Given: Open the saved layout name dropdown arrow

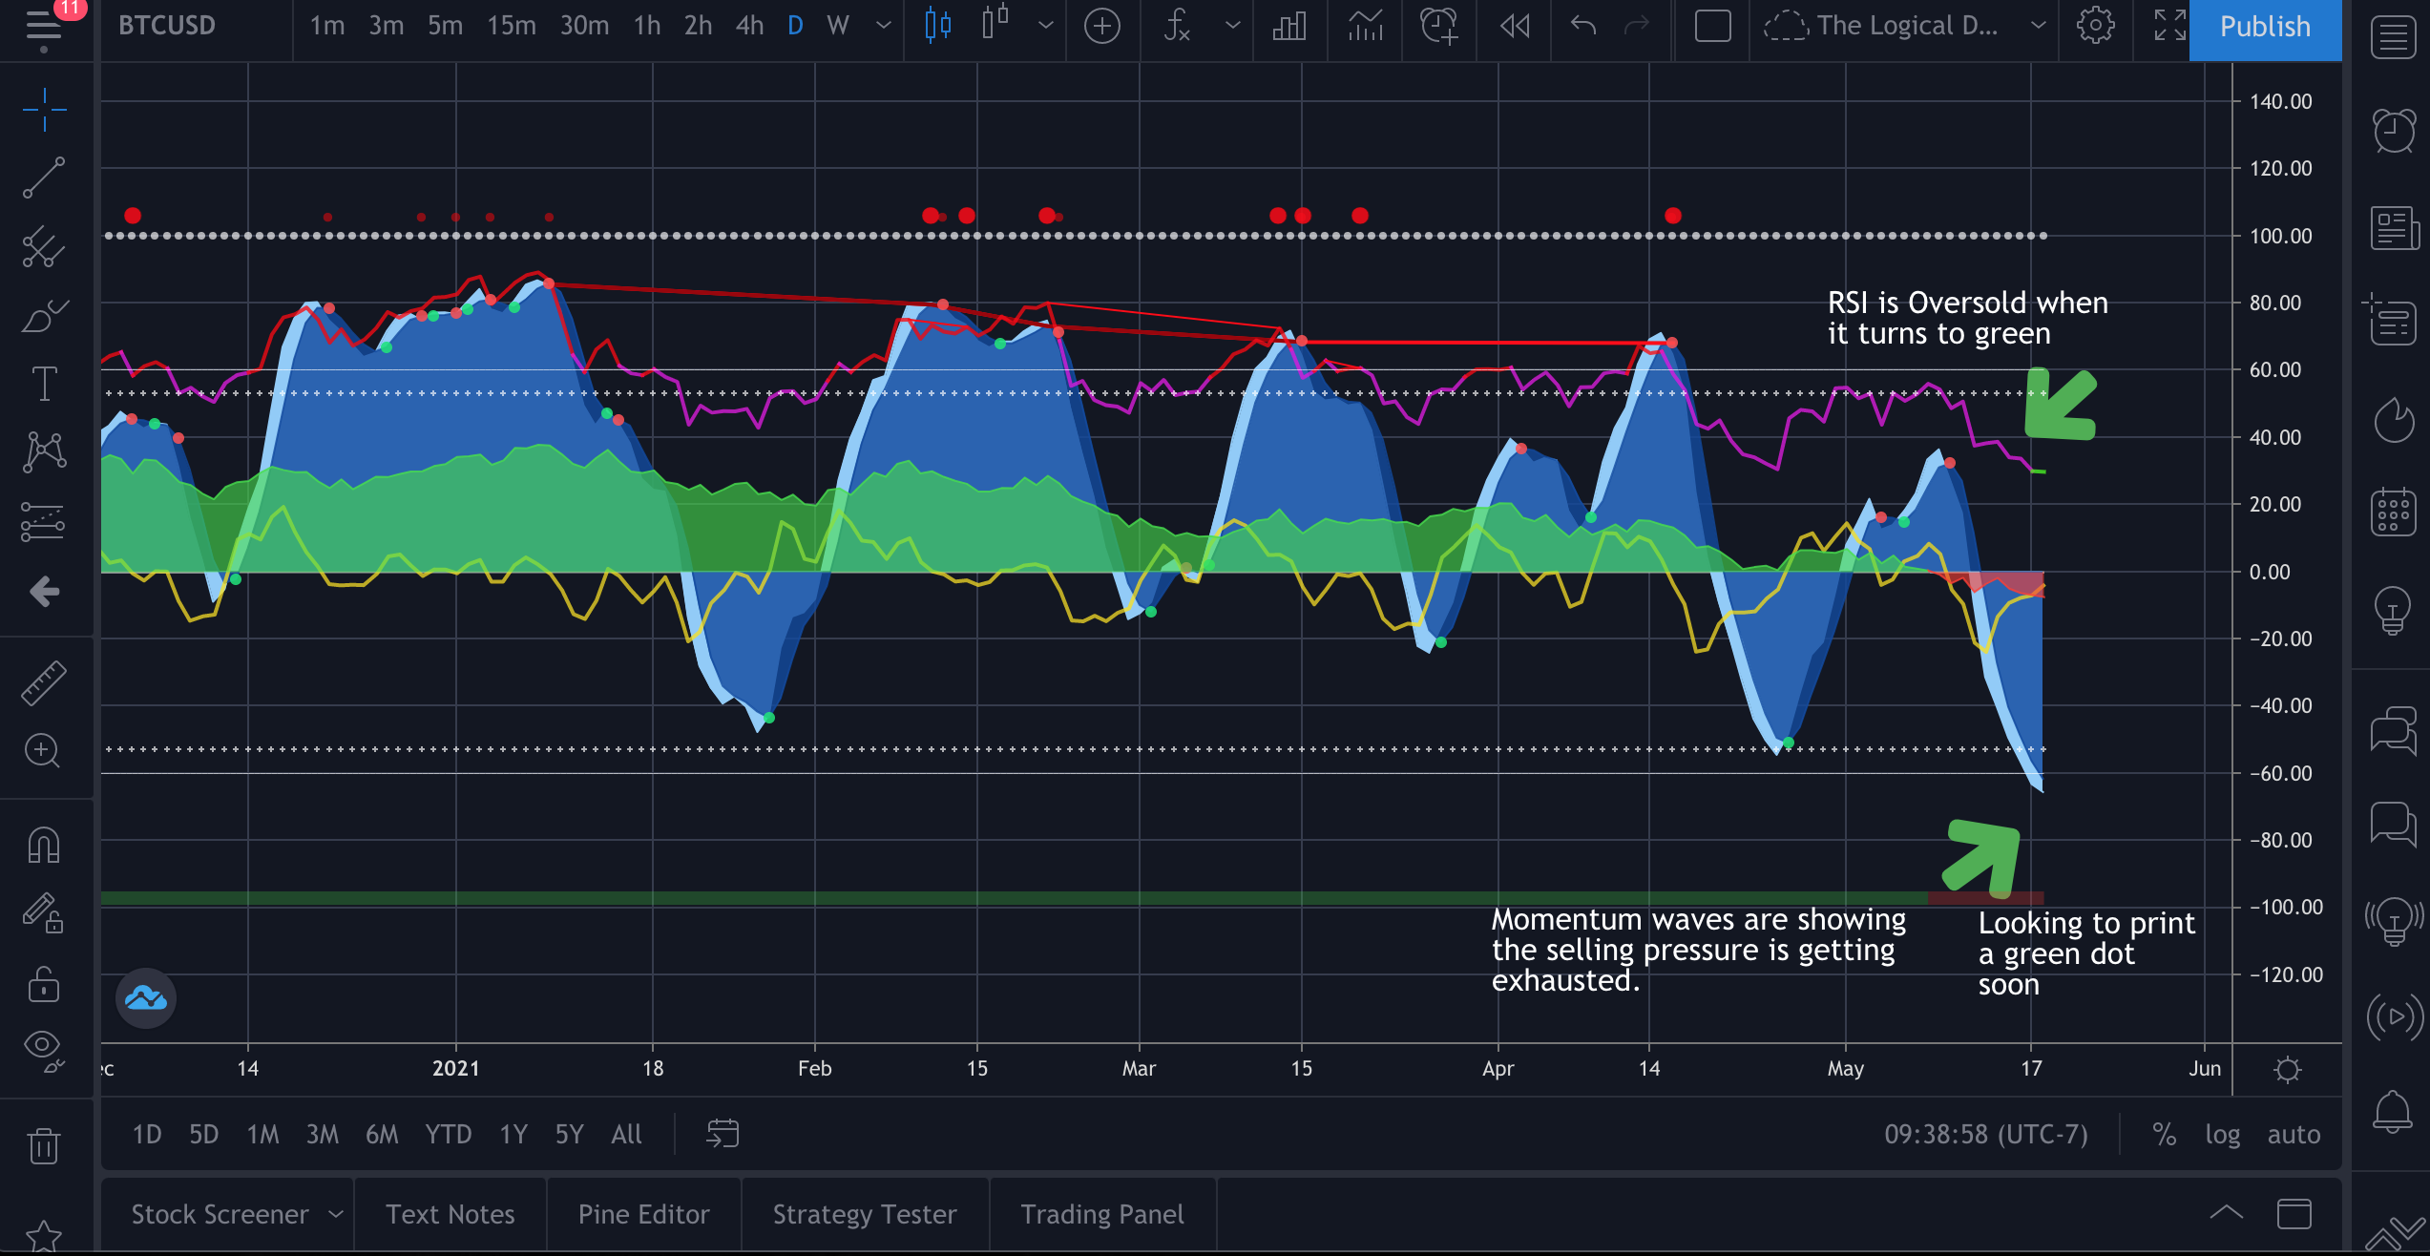Looking at the screenshot, I should (2039, 26).
